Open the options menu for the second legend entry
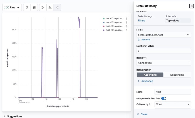Screen dimensions: 195x118 point(127,22)
